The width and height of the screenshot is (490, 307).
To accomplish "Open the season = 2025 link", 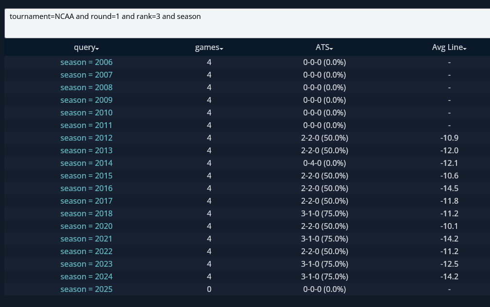I will pos(86,289).
